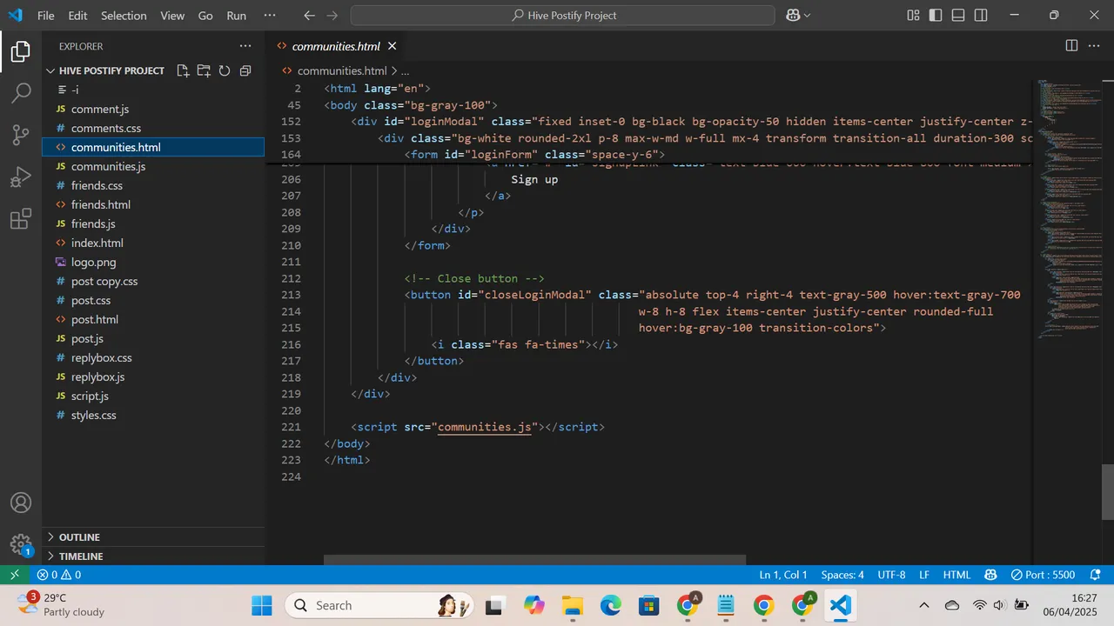Open Microsoft Edge from the taskbar
This screenshot has height=626, width=1114.
[x=610, y=605]
